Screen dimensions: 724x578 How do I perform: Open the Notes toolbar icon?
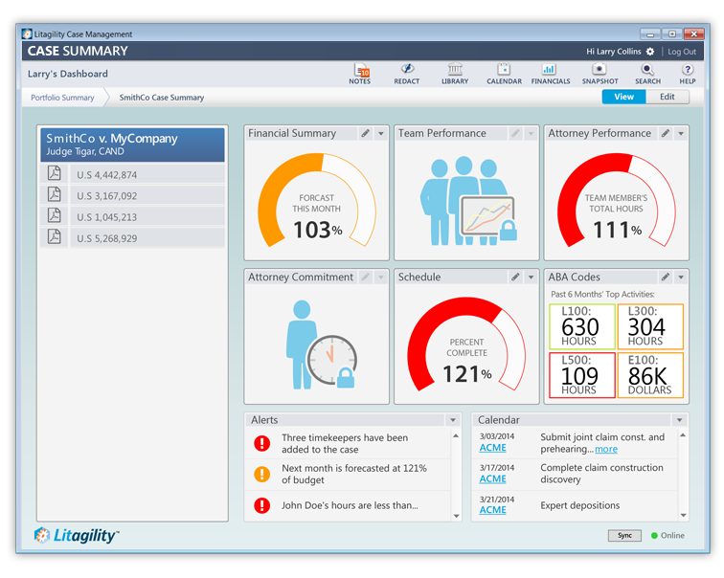(361, 74)
